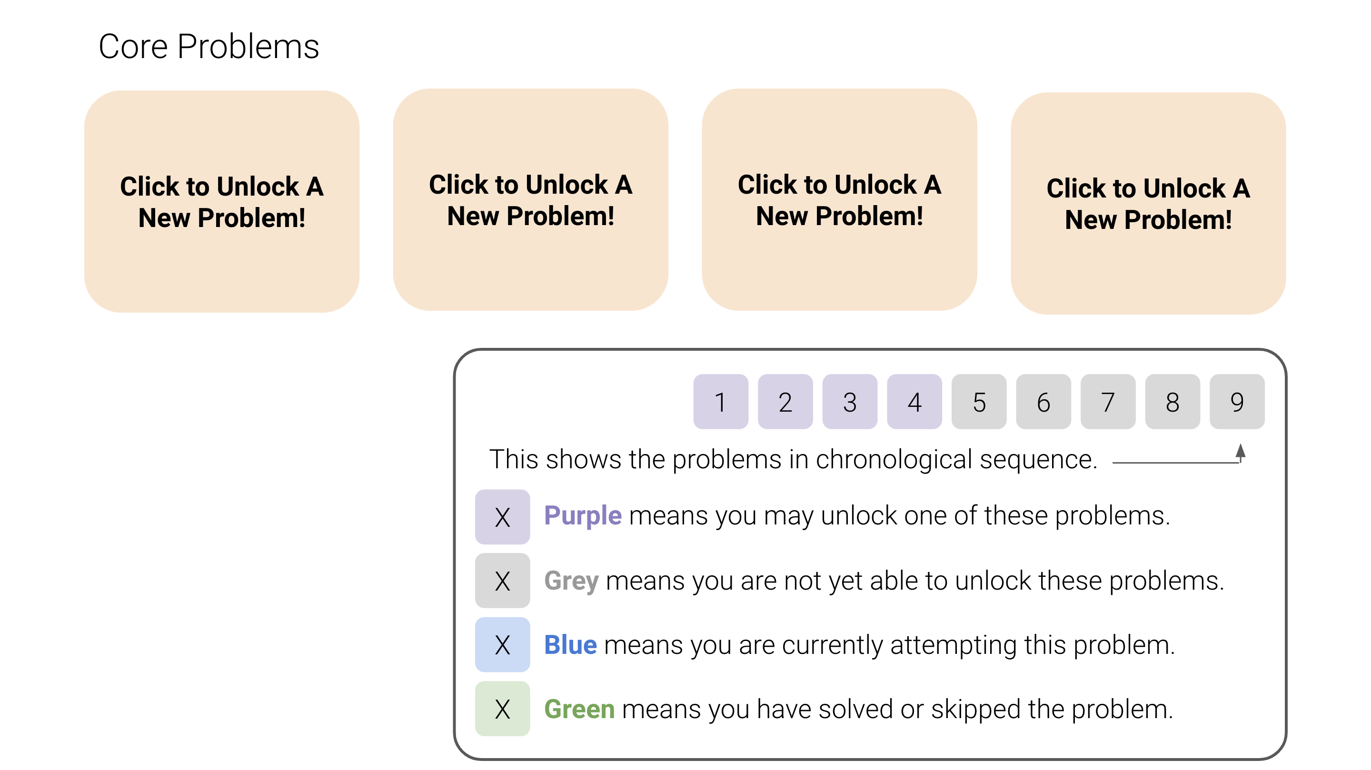The height and width of the screenshot is (770, 1371).
Task: Select grey problem number 6
Action: 1043,402
